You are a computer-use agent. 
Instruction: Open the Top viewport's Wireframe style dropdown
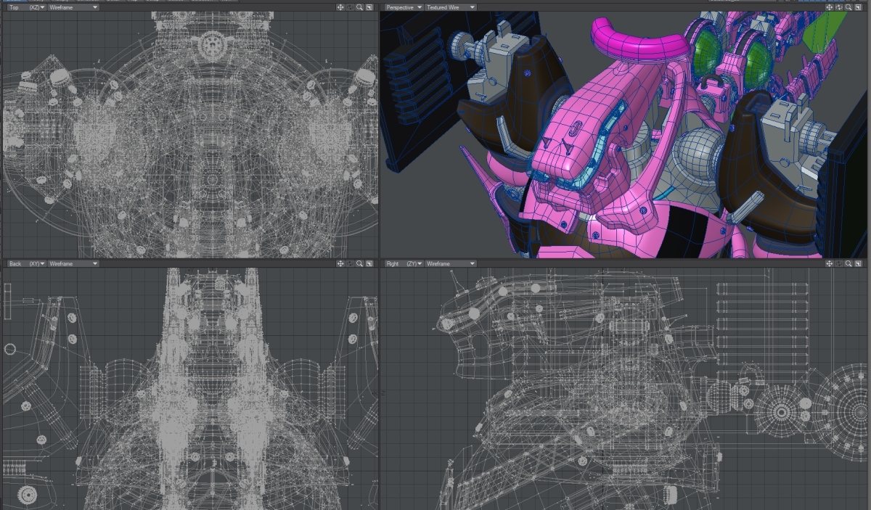click(73, 7)
